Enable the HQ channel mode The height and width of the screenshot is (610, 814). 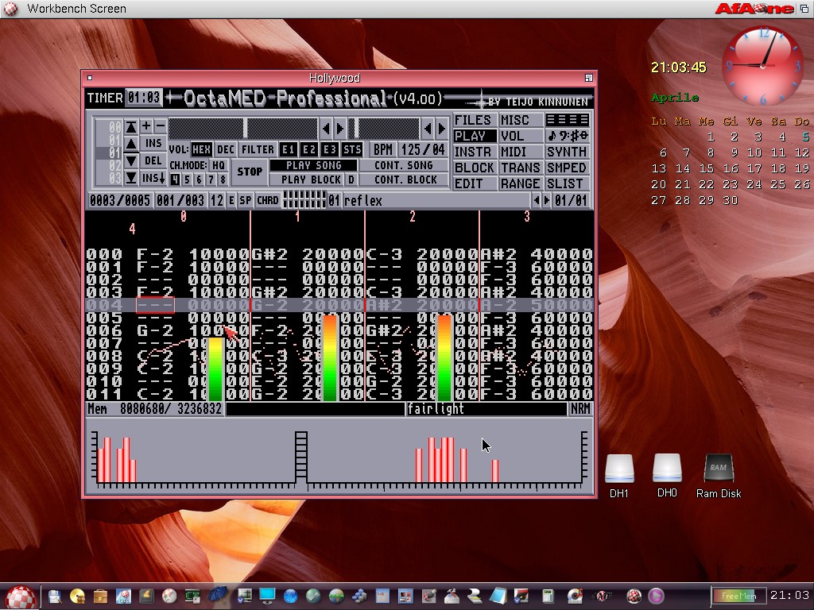(218, 165)
